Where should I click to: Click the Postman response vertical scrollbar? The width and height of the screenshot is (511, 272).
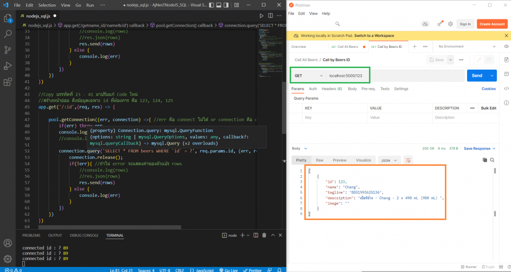coord(495,171)
